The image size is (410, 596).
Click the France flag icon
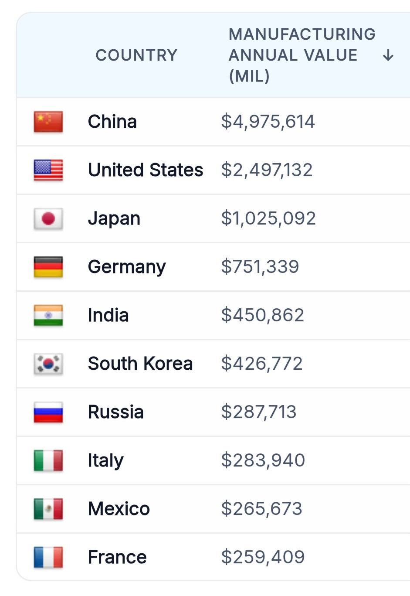click(48, 557)
